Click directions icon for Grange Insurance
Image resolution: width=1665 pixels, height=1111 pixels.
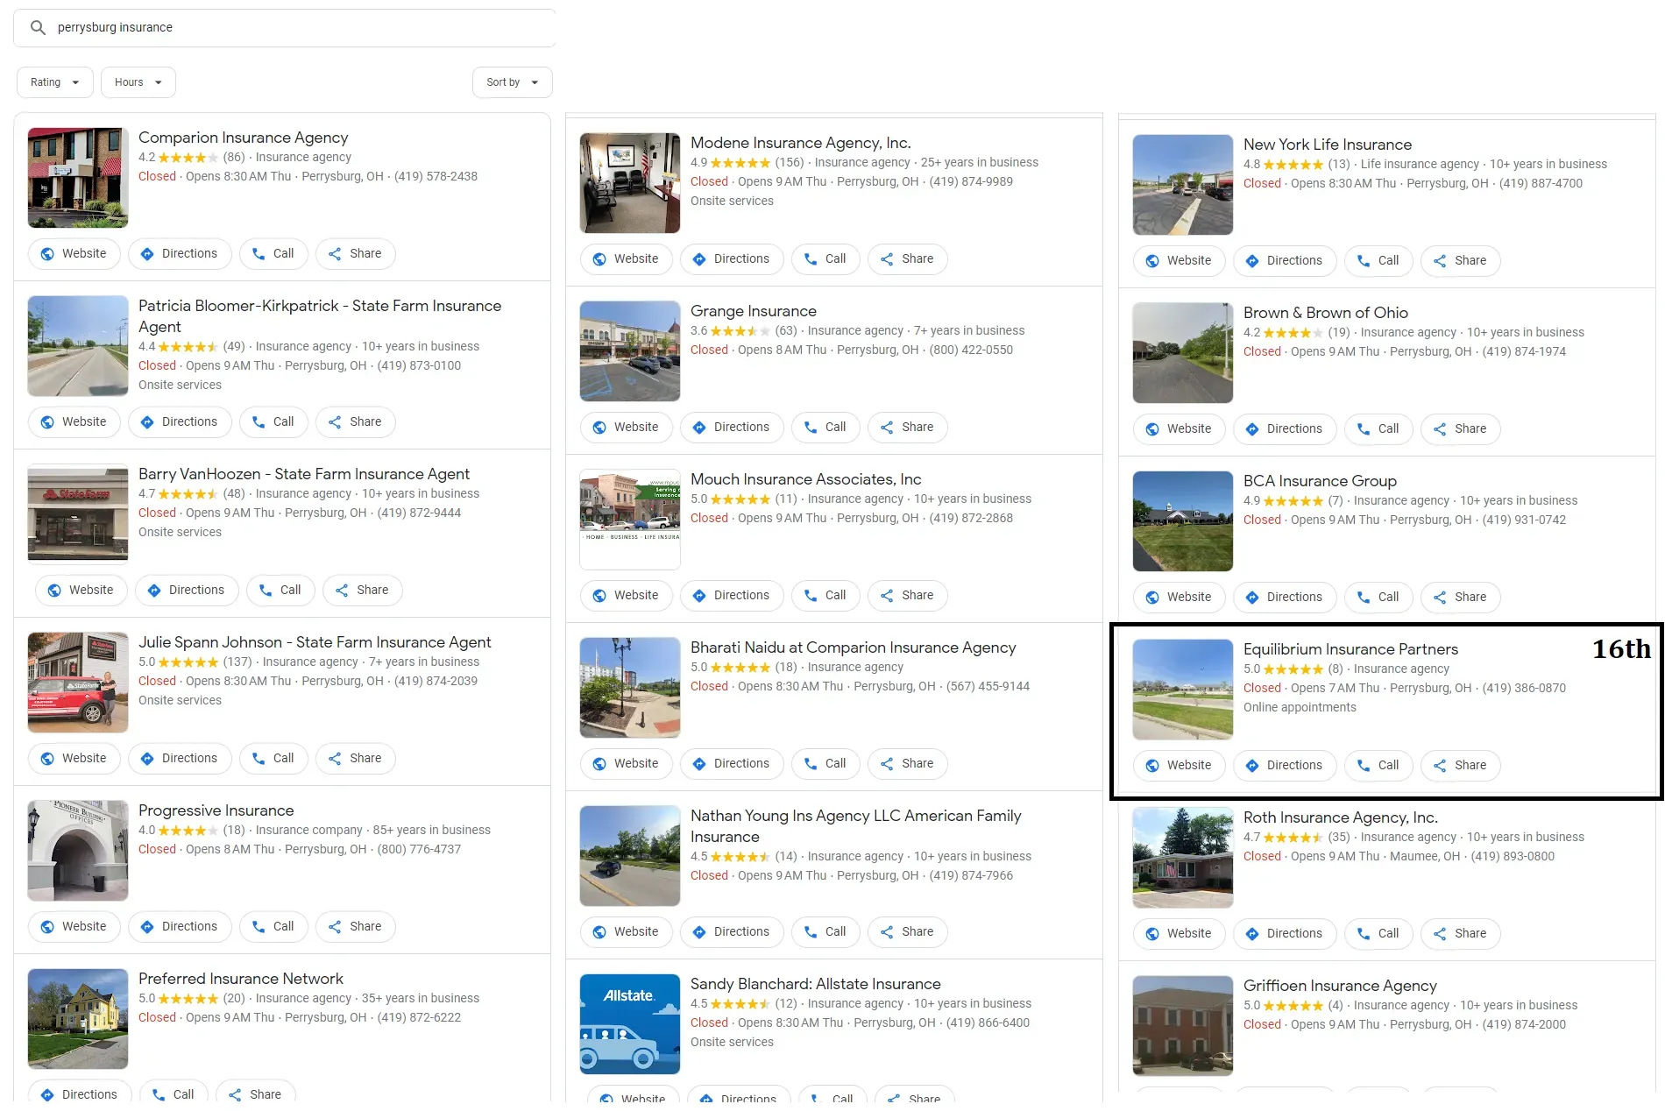[x=699, y=428]
